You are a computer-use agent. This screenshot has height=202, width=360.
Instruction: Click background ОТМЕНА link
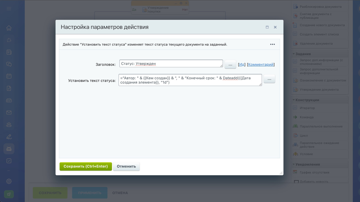(120, 193)
